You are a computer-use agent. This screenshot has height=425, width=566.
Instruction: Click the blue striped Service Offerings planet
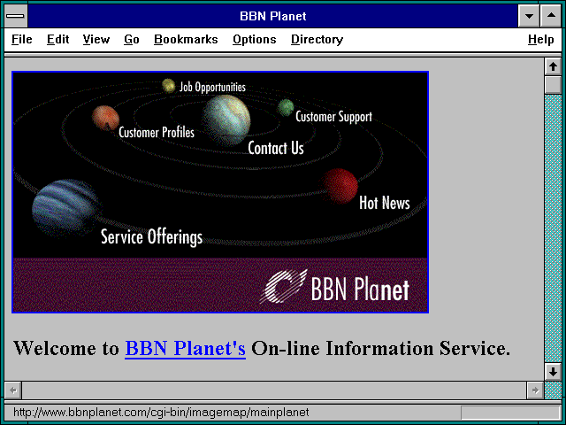tap(65, 208)
